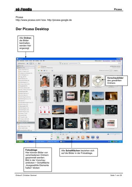
Task: Toggle the web synchronisation switch
Action: click(111, 70)
